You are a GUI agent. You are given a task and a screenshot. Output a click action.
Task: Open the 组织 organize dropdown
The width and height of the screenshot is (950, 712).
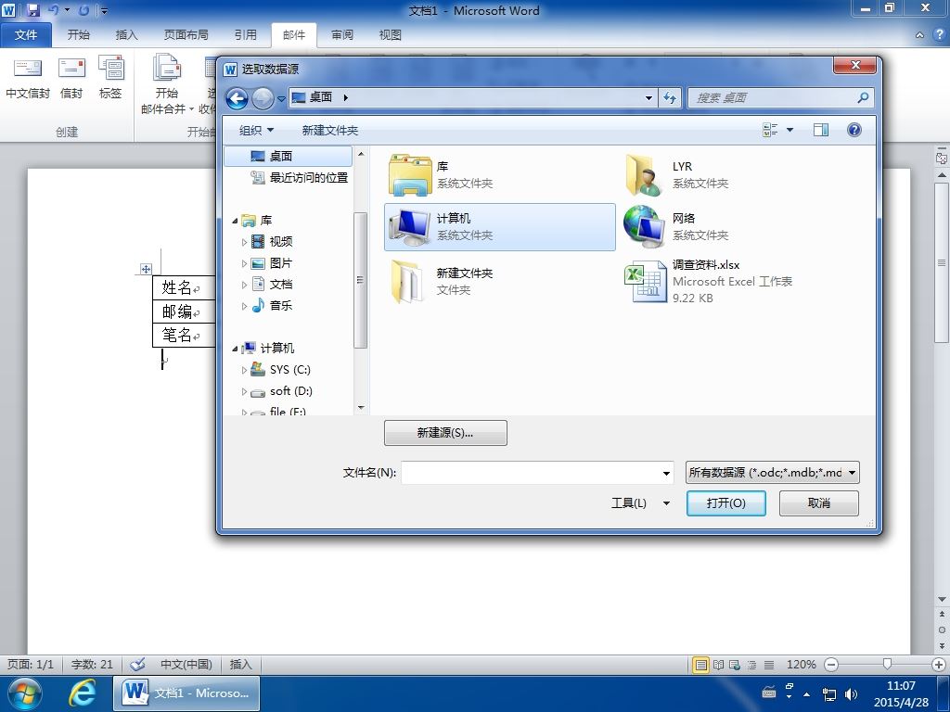[256, 130]
